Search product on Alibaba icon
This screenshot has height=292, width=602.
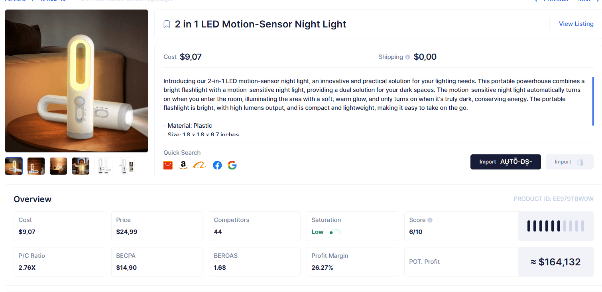[200, 165]
